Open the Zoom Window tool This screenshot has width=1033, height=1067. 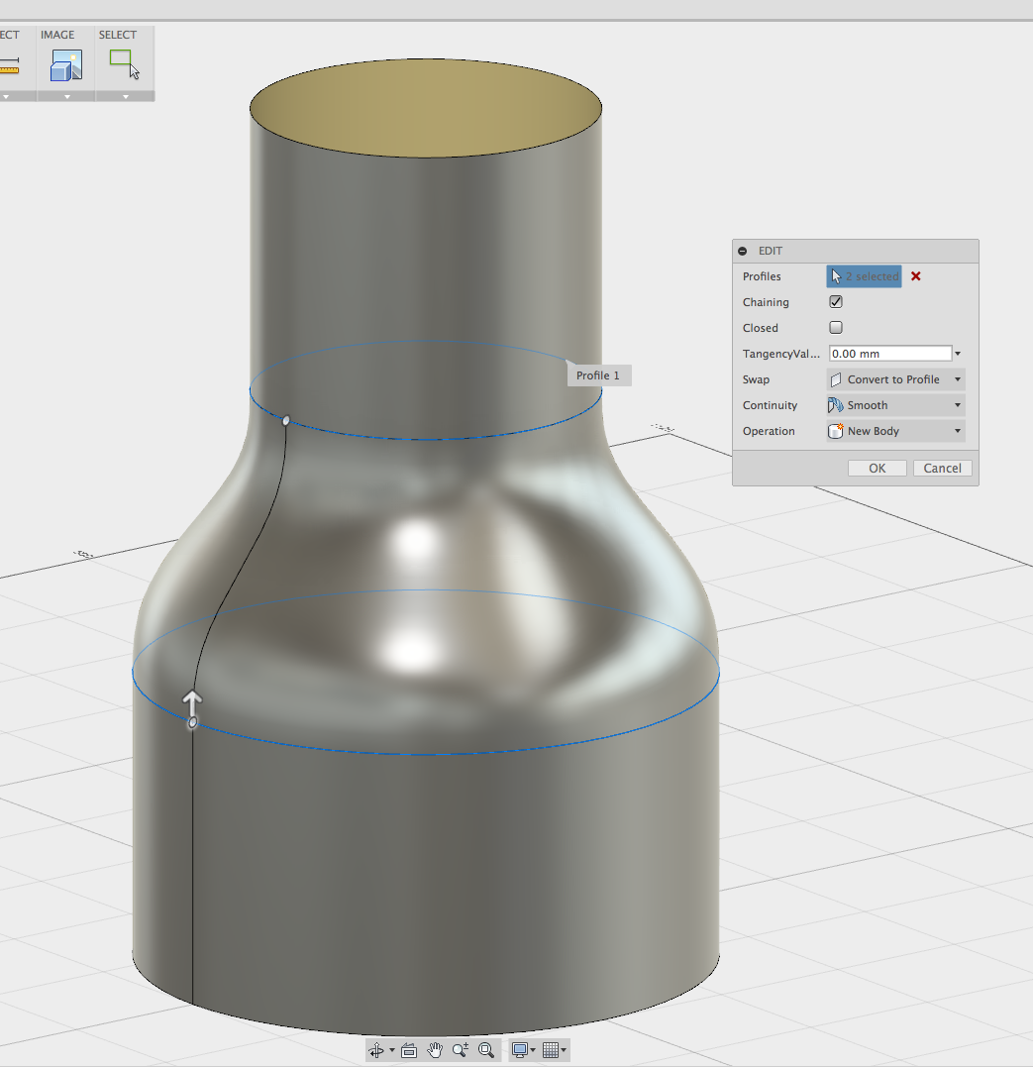pyautogui.click(x=485, y=1049)
